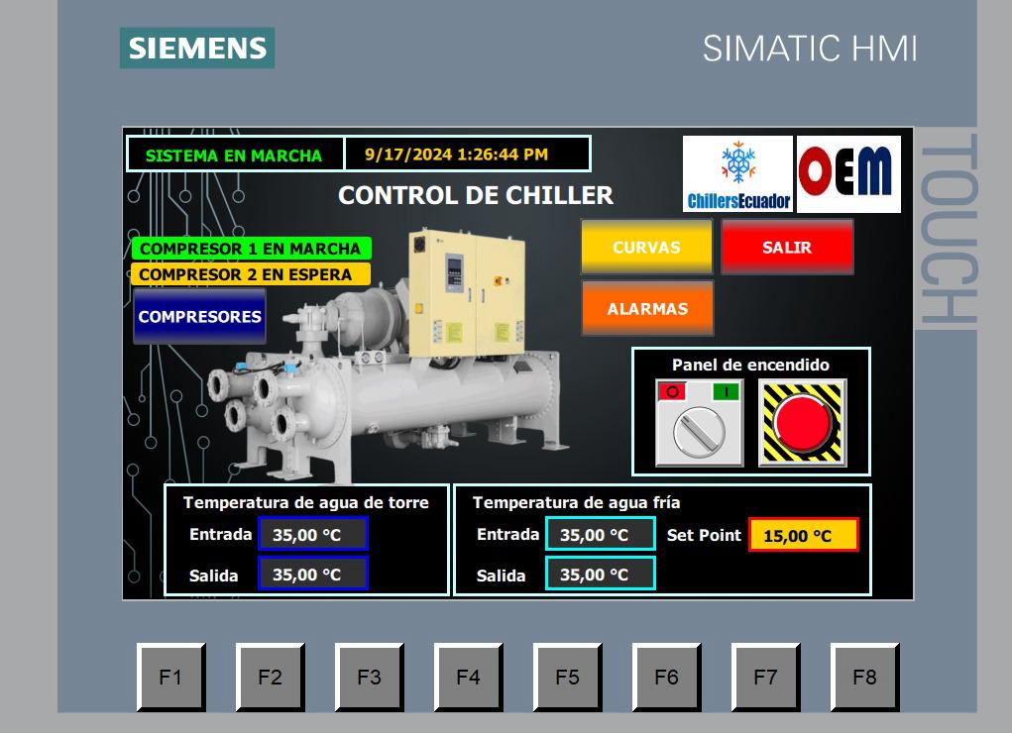The height and width of the screenshot is (734, 1012).
Task: Click the chiller machine image
Action: point(388,355)
